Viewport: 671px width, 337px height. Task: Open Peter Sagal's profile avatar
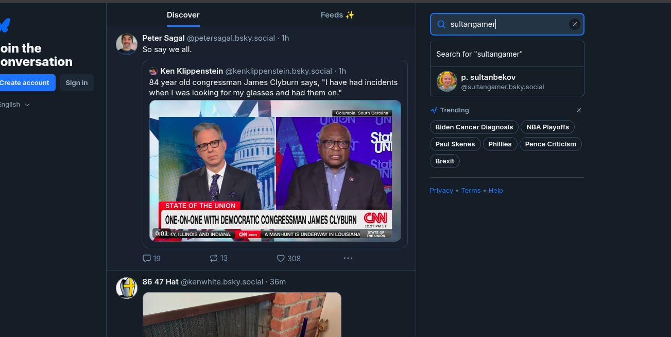[x=127, y=44]
